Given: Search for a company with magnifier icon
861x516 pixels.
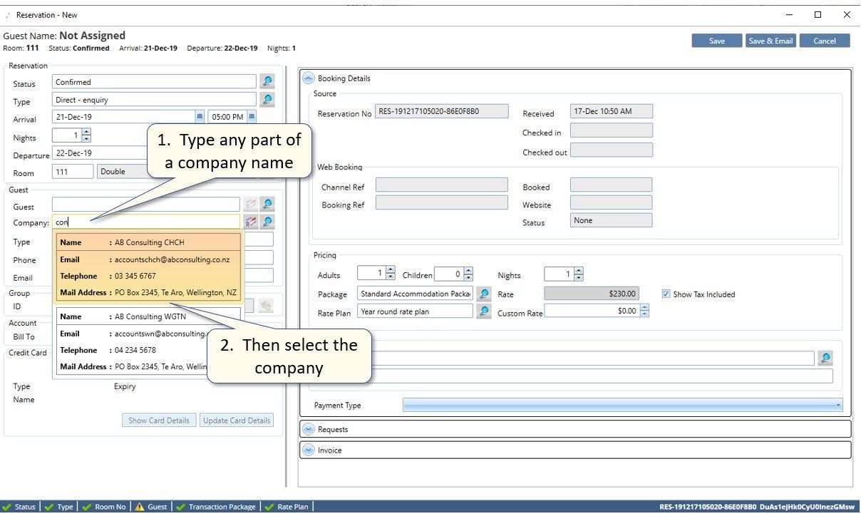Looking at the screenshot, I should point(267,222).
